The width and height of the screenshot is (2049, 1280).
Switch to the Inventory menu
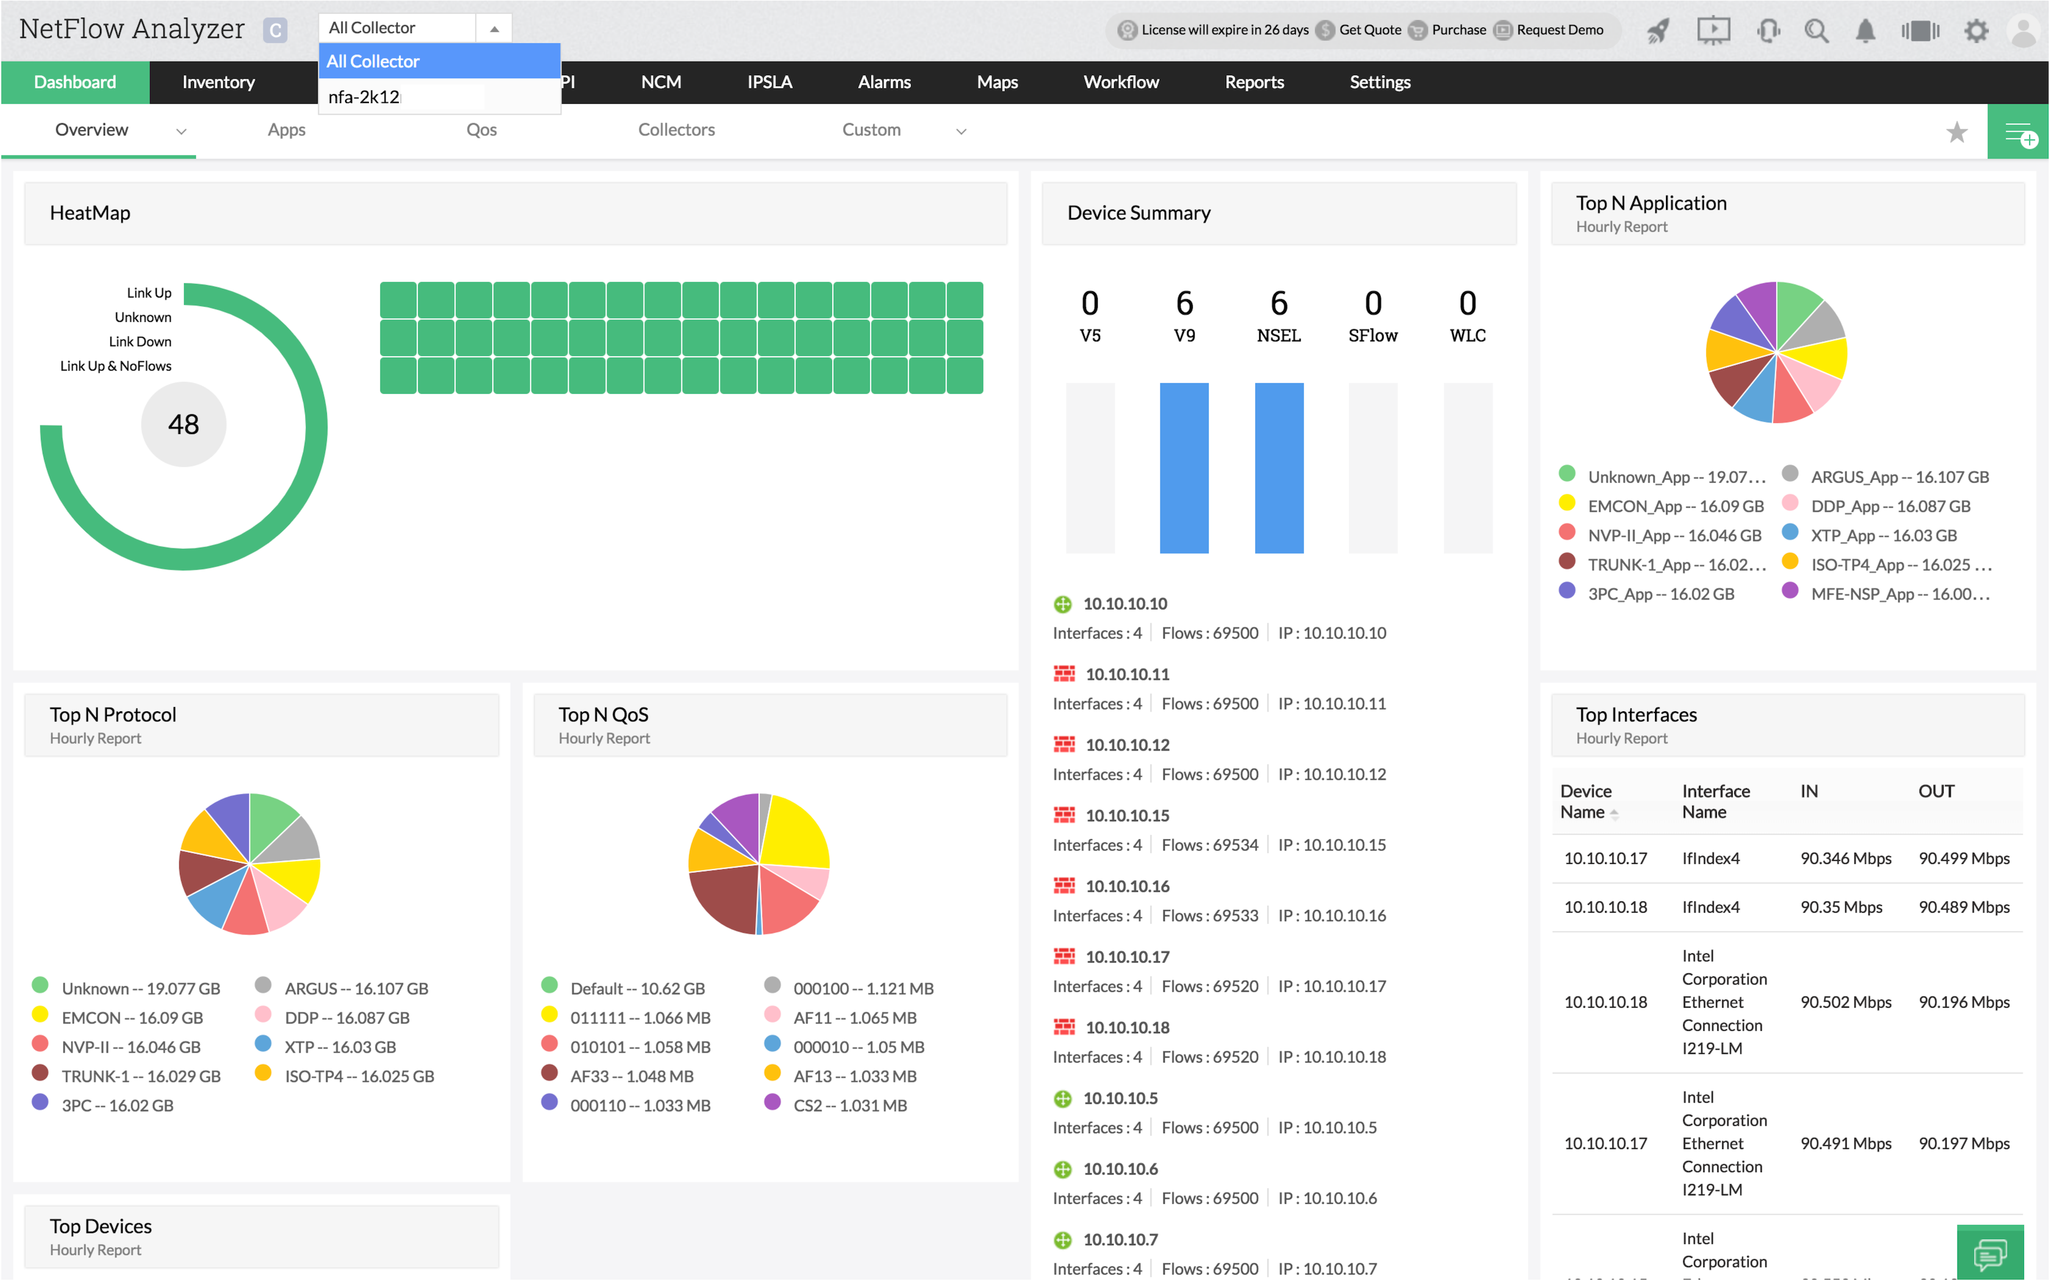click(x=218, y=82)
